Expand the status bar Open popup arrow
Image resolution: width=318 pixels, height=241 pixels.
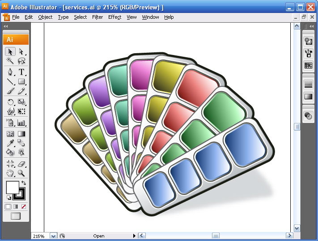click(x=134, y=236)
